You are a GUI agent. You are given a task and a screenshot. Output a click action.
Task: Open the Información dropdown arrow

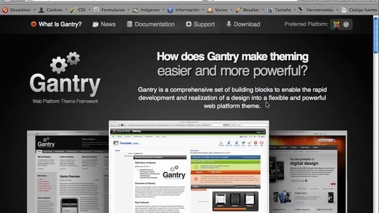point(203,10)
